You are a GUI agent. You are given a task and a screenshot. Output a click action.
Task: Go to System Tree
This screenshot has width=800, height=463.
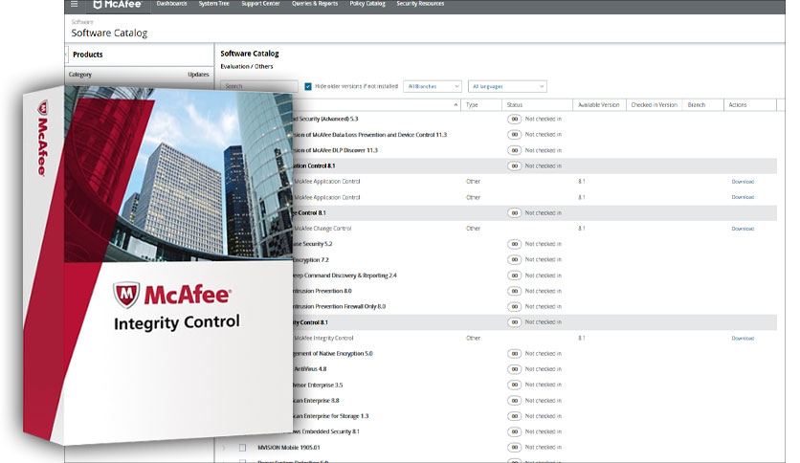coord(213,4)
